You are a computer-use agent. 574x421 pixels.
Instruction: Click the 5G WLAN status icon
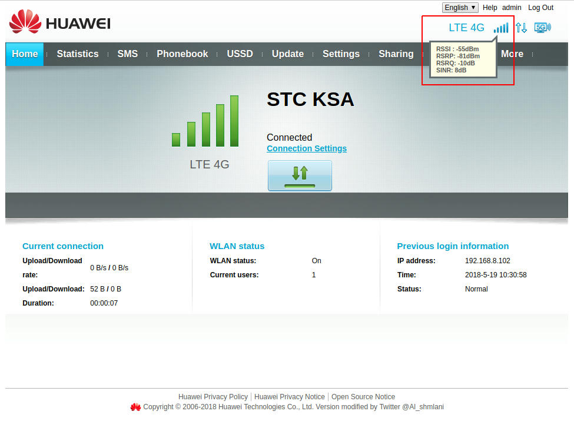543,28
